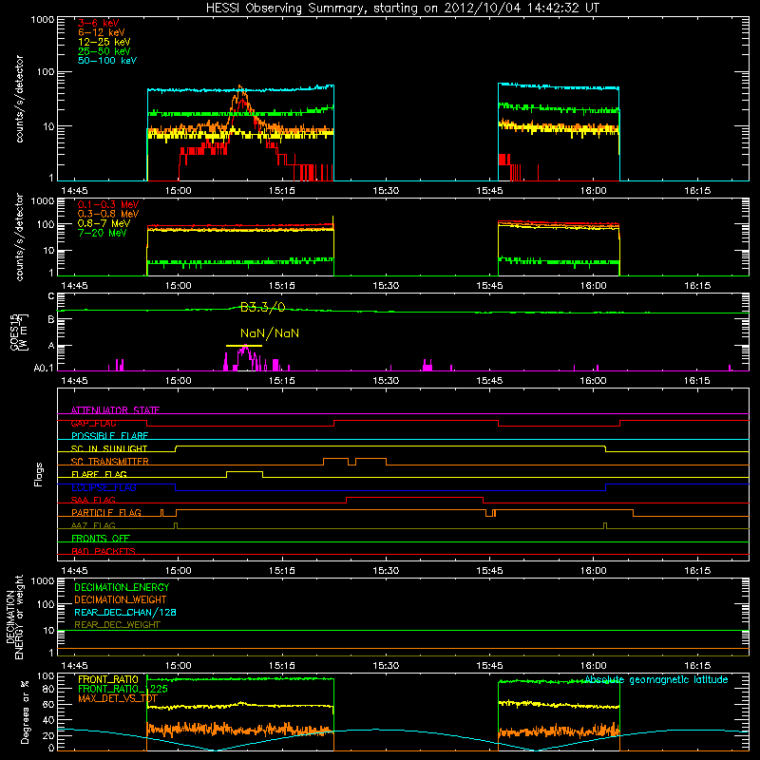The width and height of the screenshot is (760, 760).
Task: Select the FRONTS_OFF flag label
Action: click(101, 539)
